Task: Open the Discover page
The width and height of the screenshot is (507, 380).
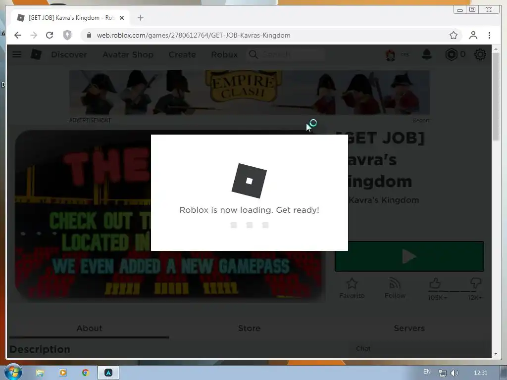Action: (x=69, y=54)
